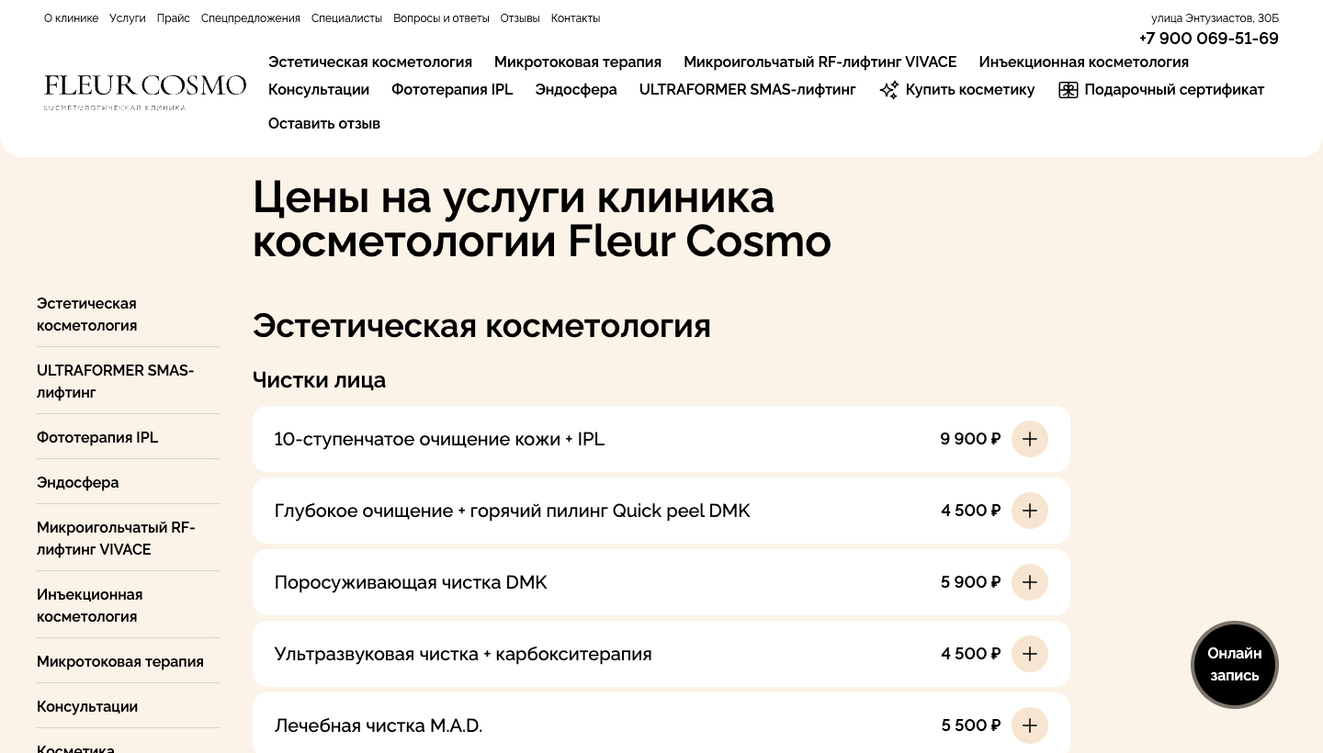The image size is (1323, 753).
Task: Call the phone number +7 900 069-51-69
Action: 1208,39
